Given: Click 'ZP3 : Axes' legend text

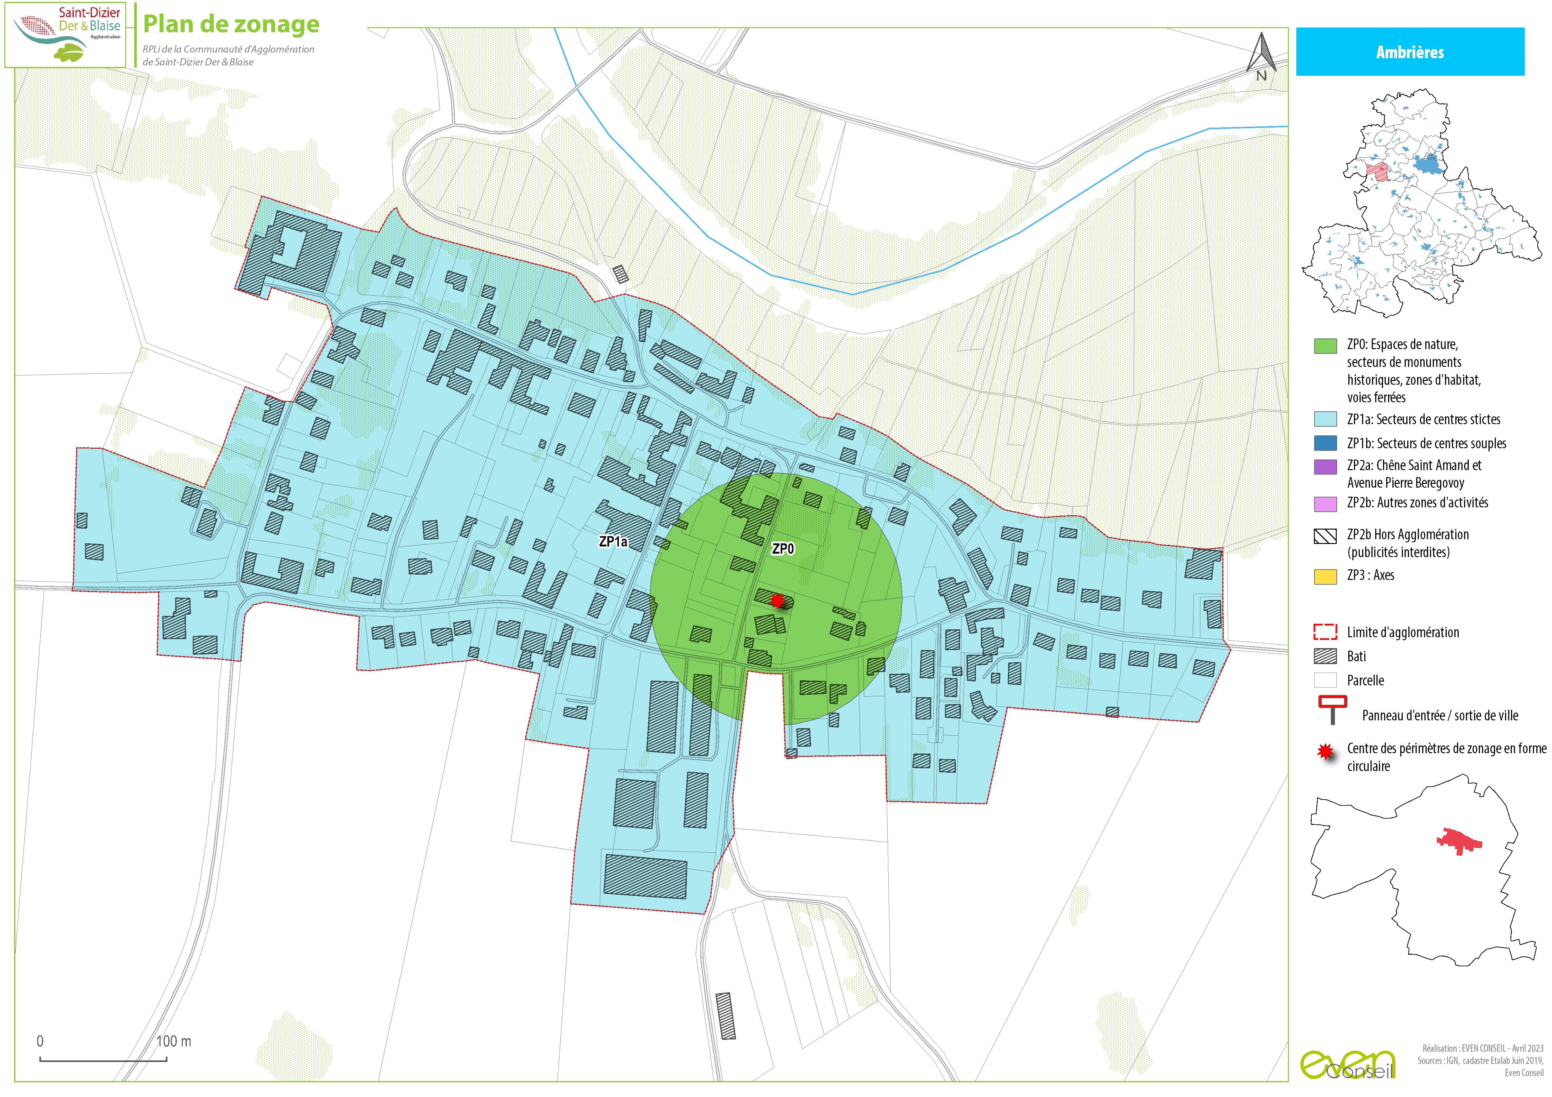Looking at the screenshot, I should [x=1370, y=575].
